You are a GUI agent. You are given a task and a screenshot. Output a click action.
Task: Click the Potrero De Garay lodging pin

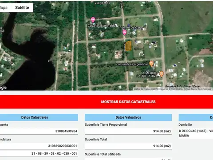pyautogui.click(x=125, y=32)
